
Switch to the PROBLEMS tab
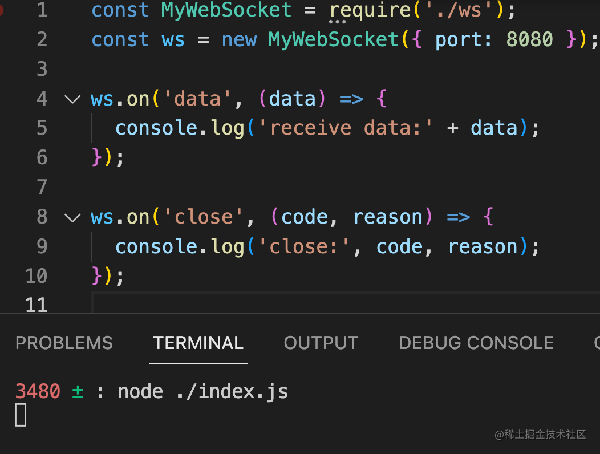[64, 343]
